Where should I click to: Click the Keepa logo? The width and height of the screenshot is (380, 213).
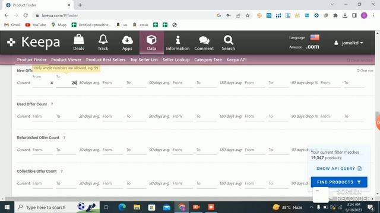33,42
